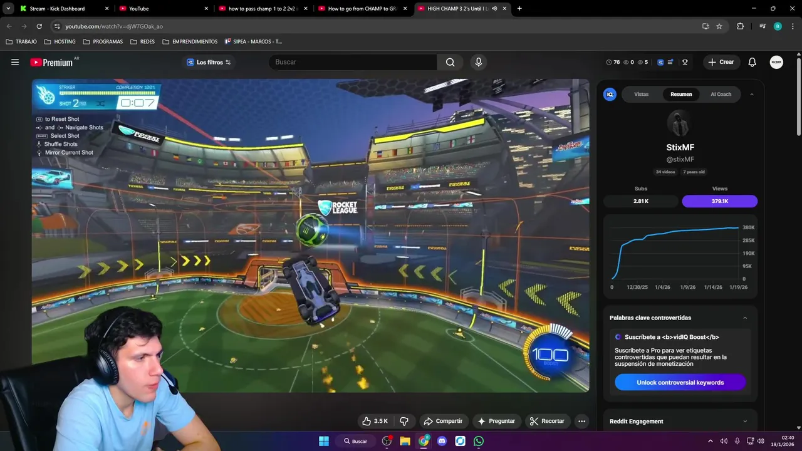Expand the Reddit Engagement section
Viewport: 802px width, 451px height.
pyautogui.click(x=745, y=422)
